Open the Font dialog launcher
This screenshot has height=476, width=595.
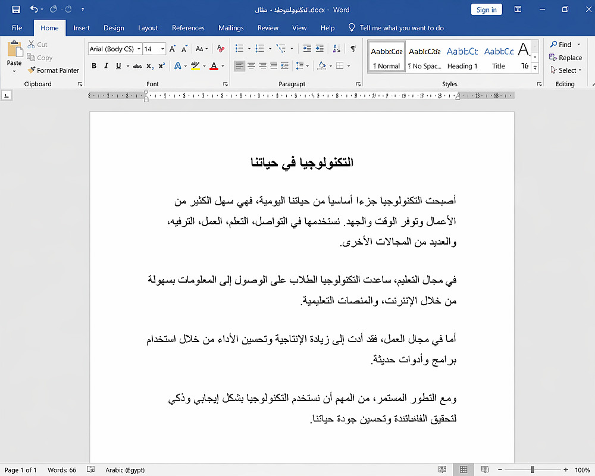click(x=226, y=84)
